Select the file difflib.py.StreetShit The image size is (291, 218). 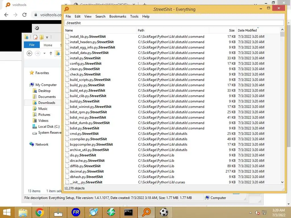pyautogui.click(x=85, y=166)
